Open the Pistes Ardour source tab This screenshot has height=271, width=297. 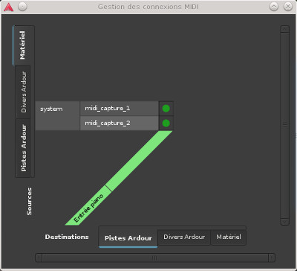tap(23, 148)
